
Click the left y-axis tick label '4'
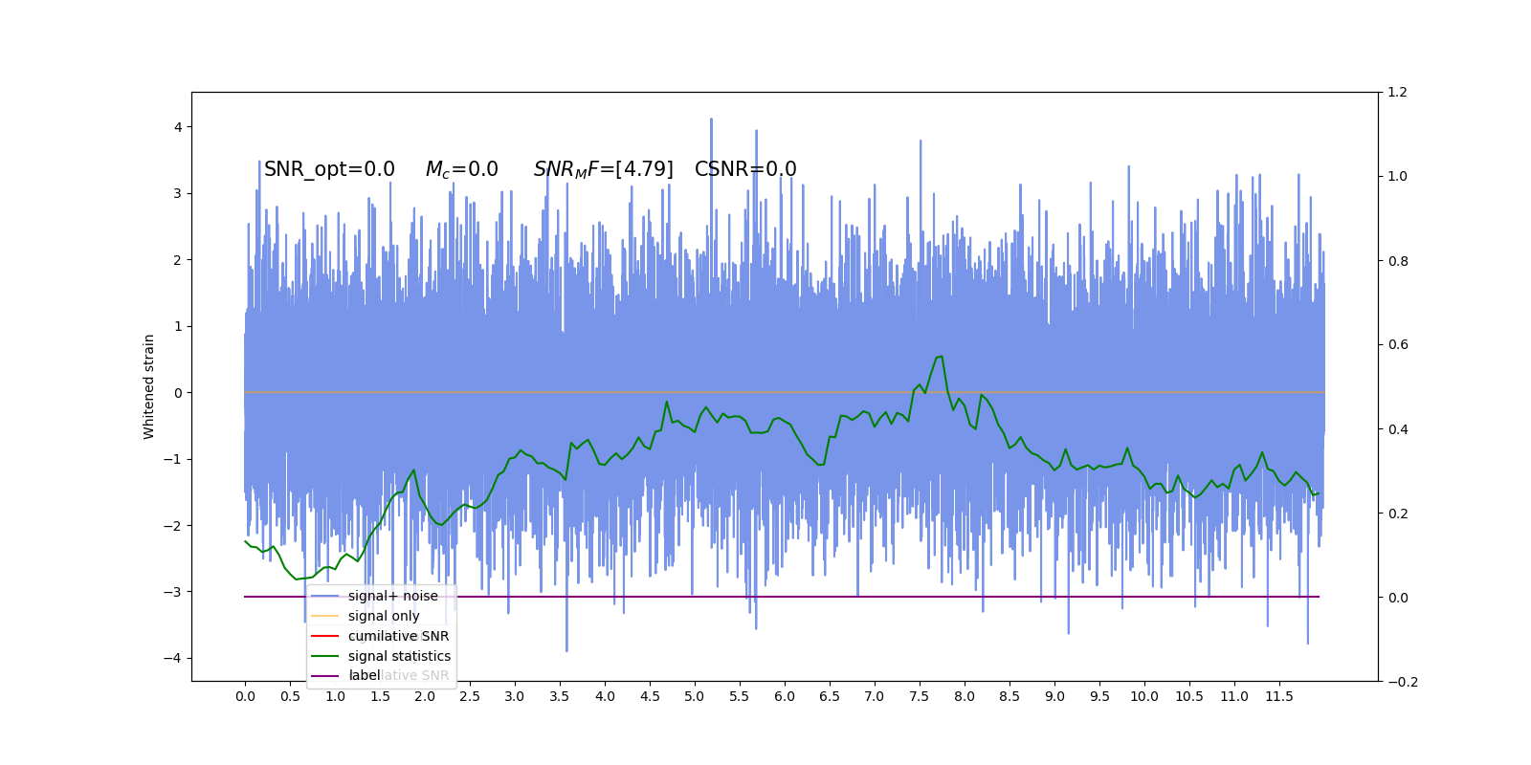point(178,127)
